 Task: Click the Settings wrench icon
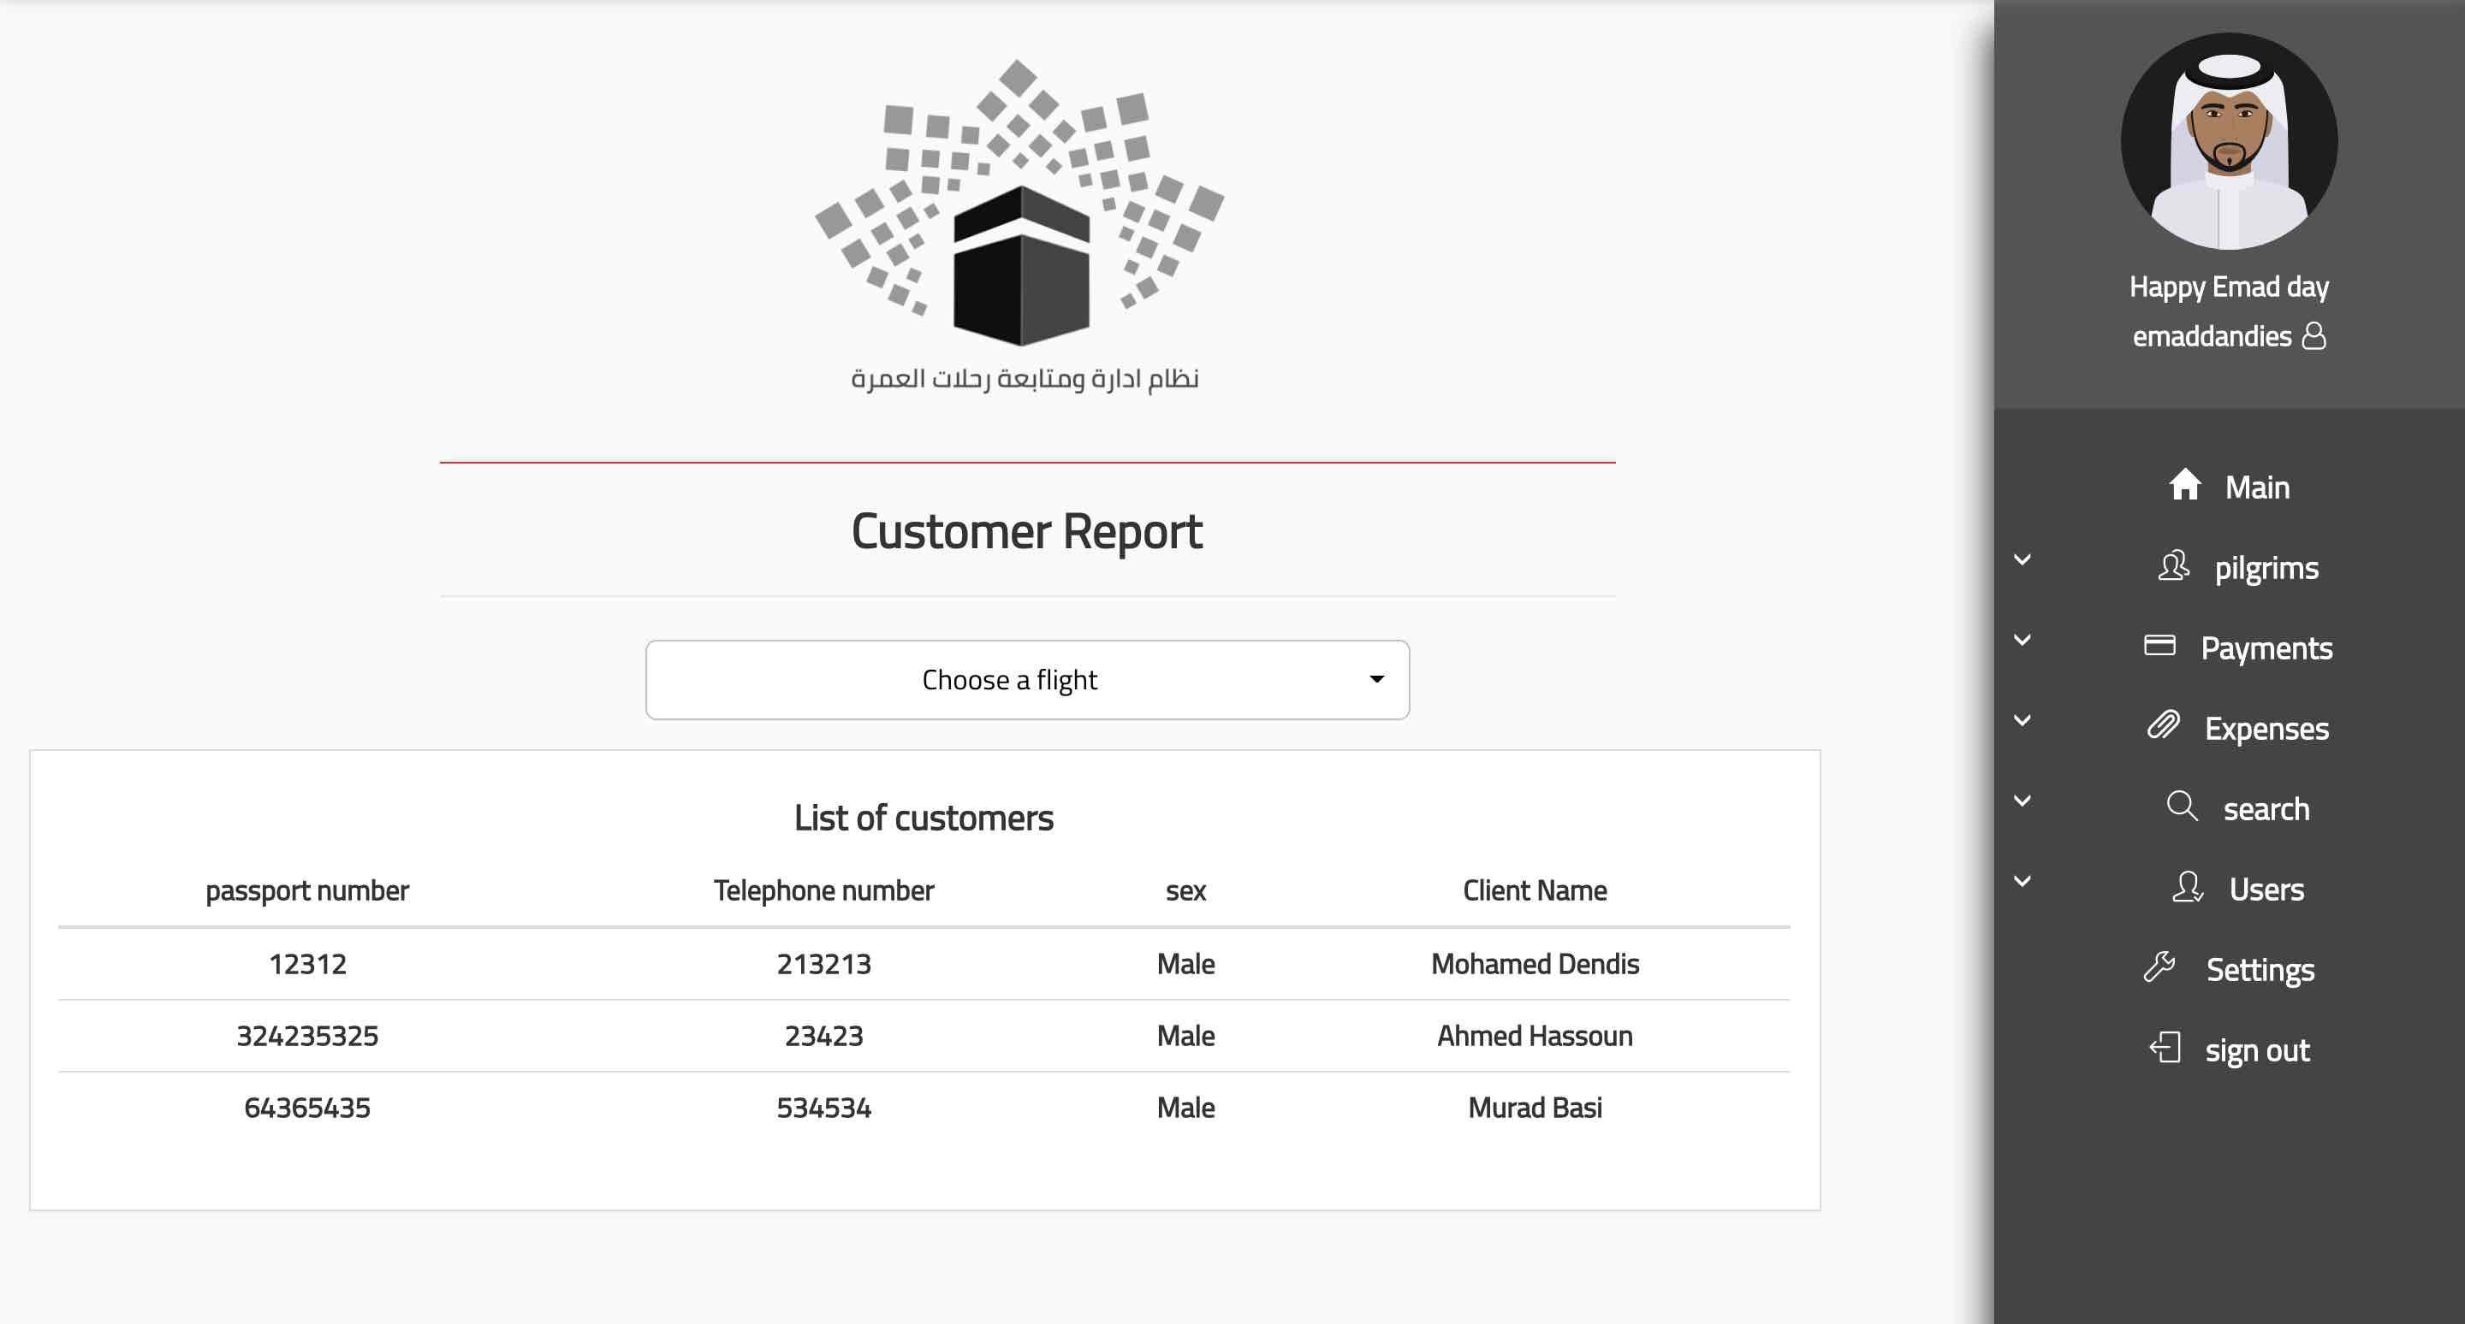click(2159, 967)
